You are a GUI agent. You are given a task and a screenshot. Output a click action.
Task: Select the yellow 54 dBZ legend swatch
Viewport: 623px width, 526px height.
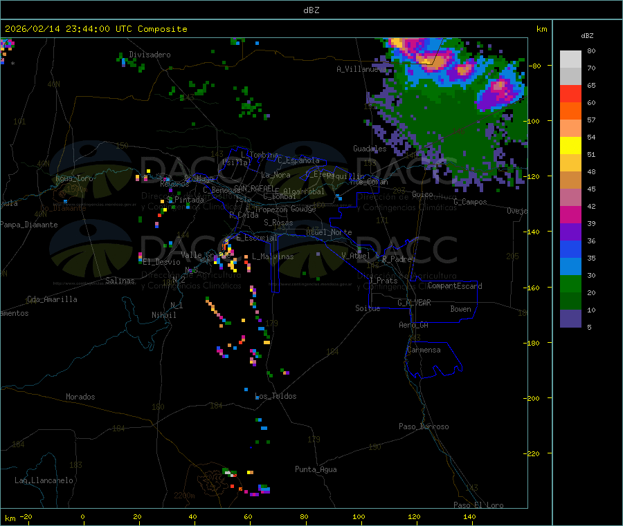click(570, 146)
